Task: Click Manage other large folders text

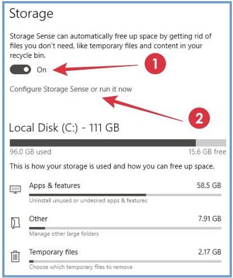Action: pyautogui.click(x=64, y=234)
